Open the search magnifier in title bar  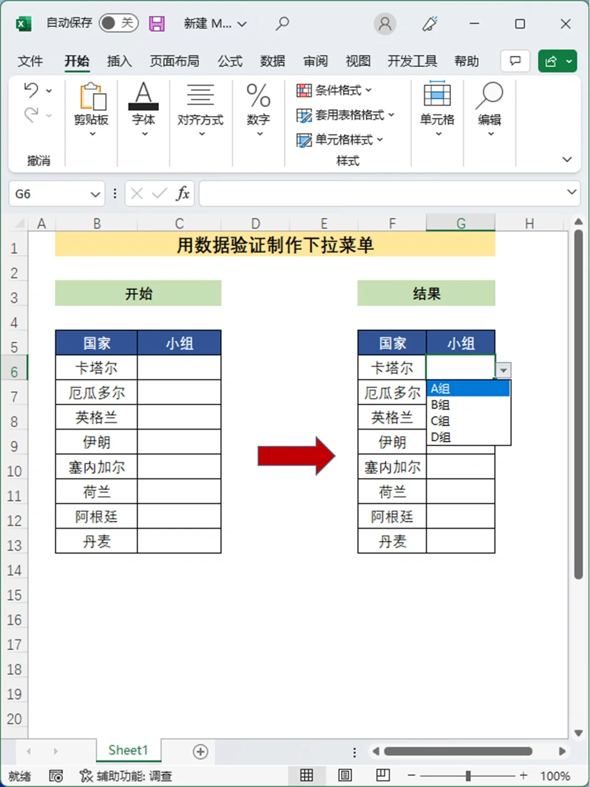pos(282,24)
